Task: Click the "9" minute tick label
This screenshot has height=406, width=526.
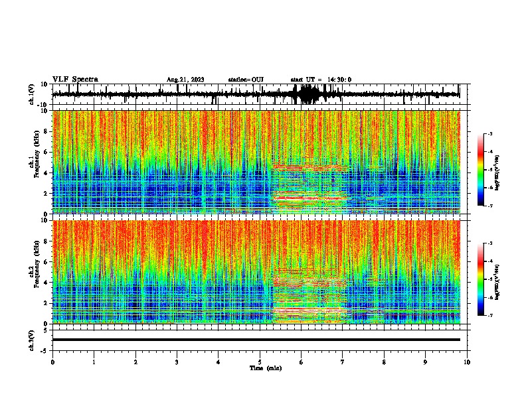Action: click(425, 362)
